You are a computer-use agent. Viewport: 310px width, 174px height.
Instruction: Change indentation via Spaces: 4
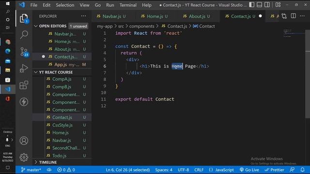point(164,170)
